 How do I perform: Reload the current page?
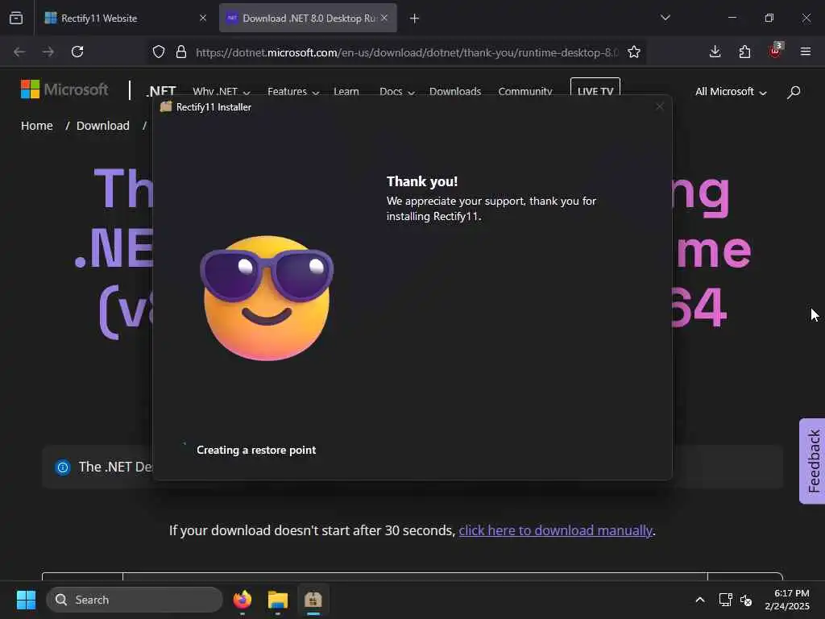(x=77, y=52)
